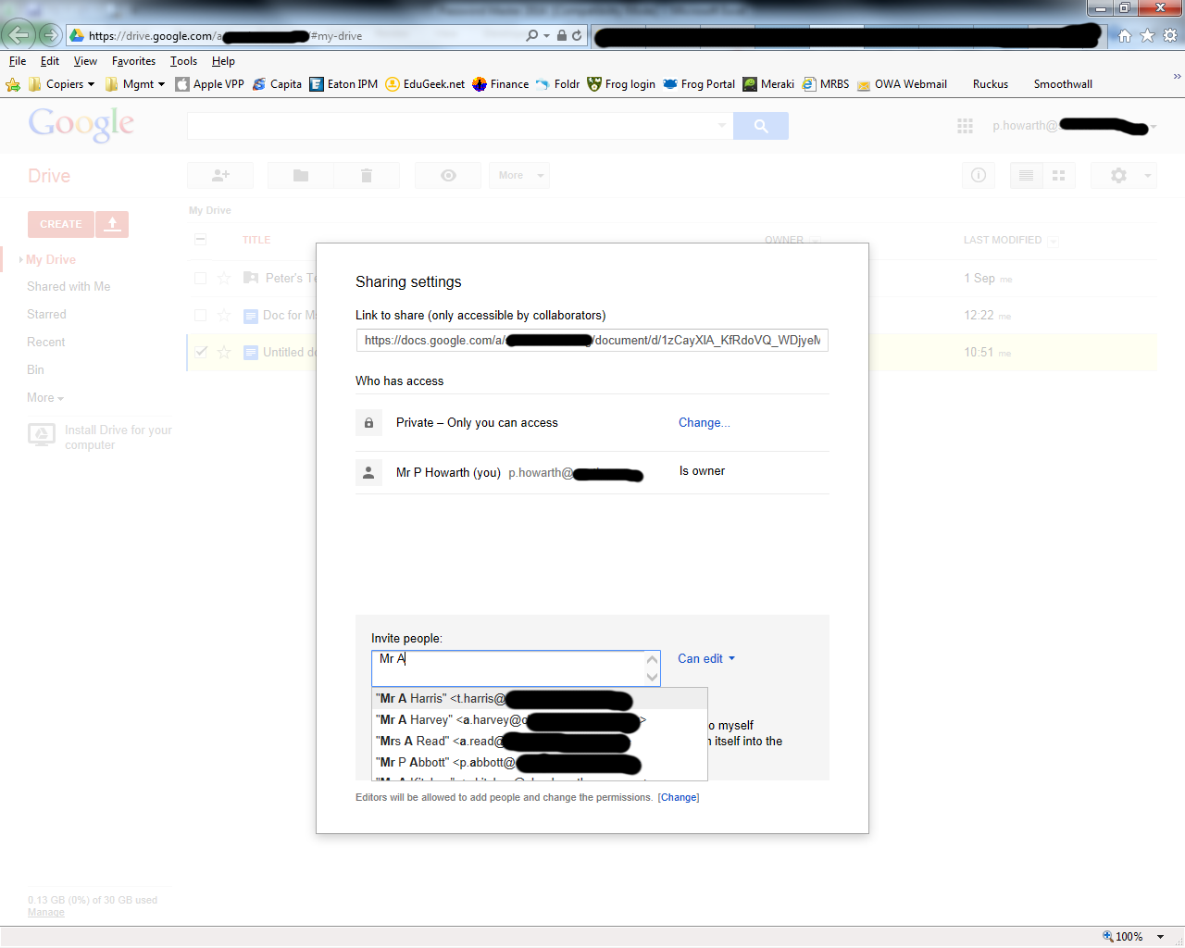Click the info details icon

979,175
